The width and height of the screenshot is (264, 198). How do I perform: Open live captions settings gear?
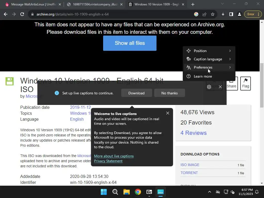coord(209,87)
